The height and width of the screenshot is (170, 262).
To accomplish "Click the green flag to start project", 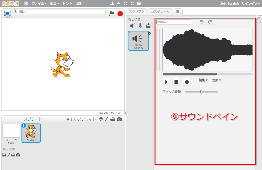I will click(112, 14).
